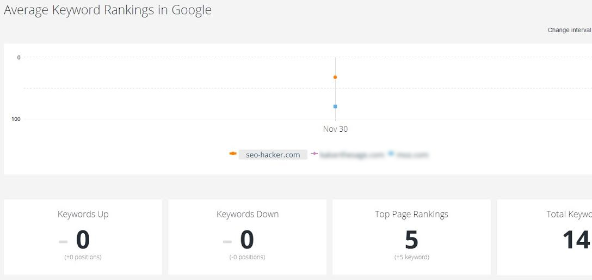Select the Total Keywords card title
Viewport: 592px width, 280px height.
569,214
